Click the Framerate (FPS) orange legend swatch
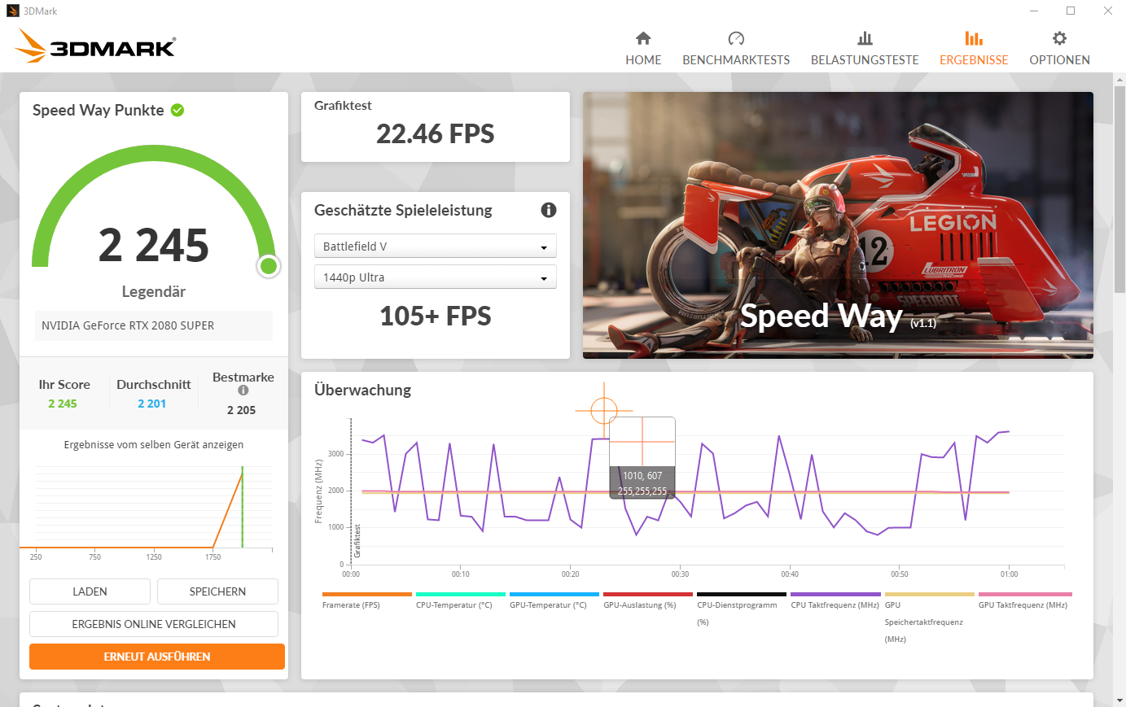 [x=367, y=594]
